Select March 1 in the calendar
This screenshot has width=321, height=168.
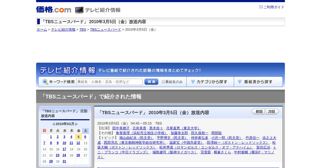(51, 137)
